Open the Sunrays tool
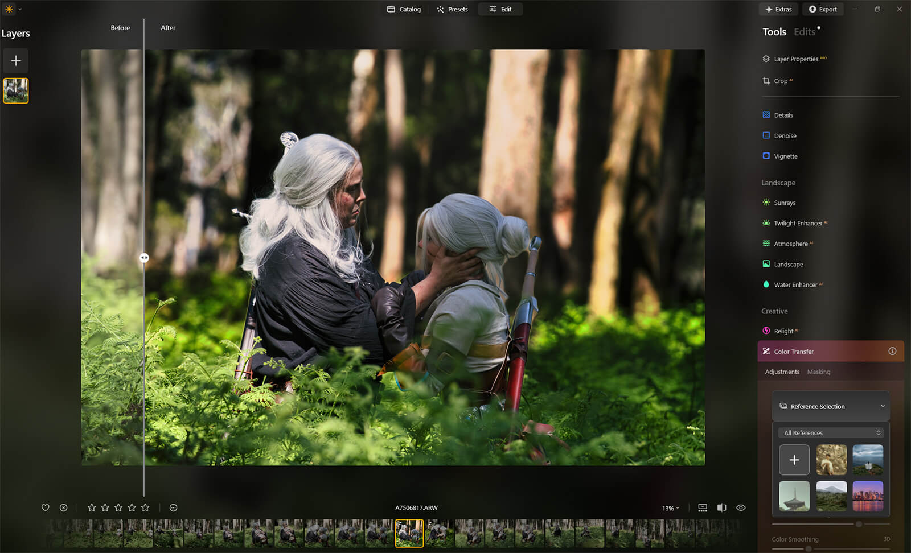Viewport: 911px width, 553px height. (784, 203)
